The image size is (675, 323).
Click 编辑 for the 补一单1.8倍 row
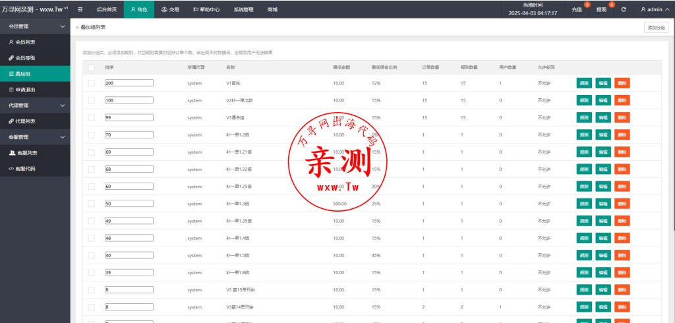[603, 273]
